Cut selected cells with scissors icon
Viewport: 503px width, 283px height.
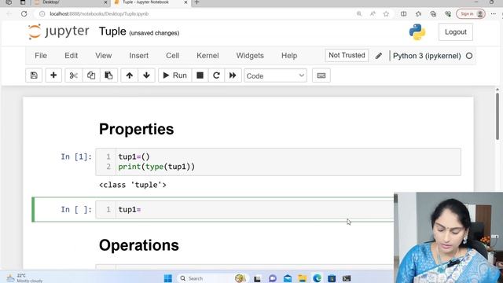[x=73, y=75]
